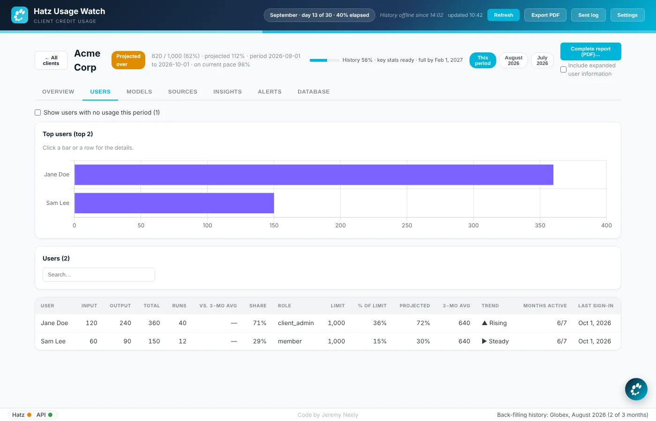This screenshot has width=656, height=421.
Task: Tick Include expanded user information checkbox
Action: click(x=564, y=70)
